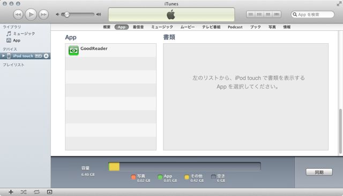343x196 pixels.
Task: Click the App green color swatch
Action: click(160, 177)
